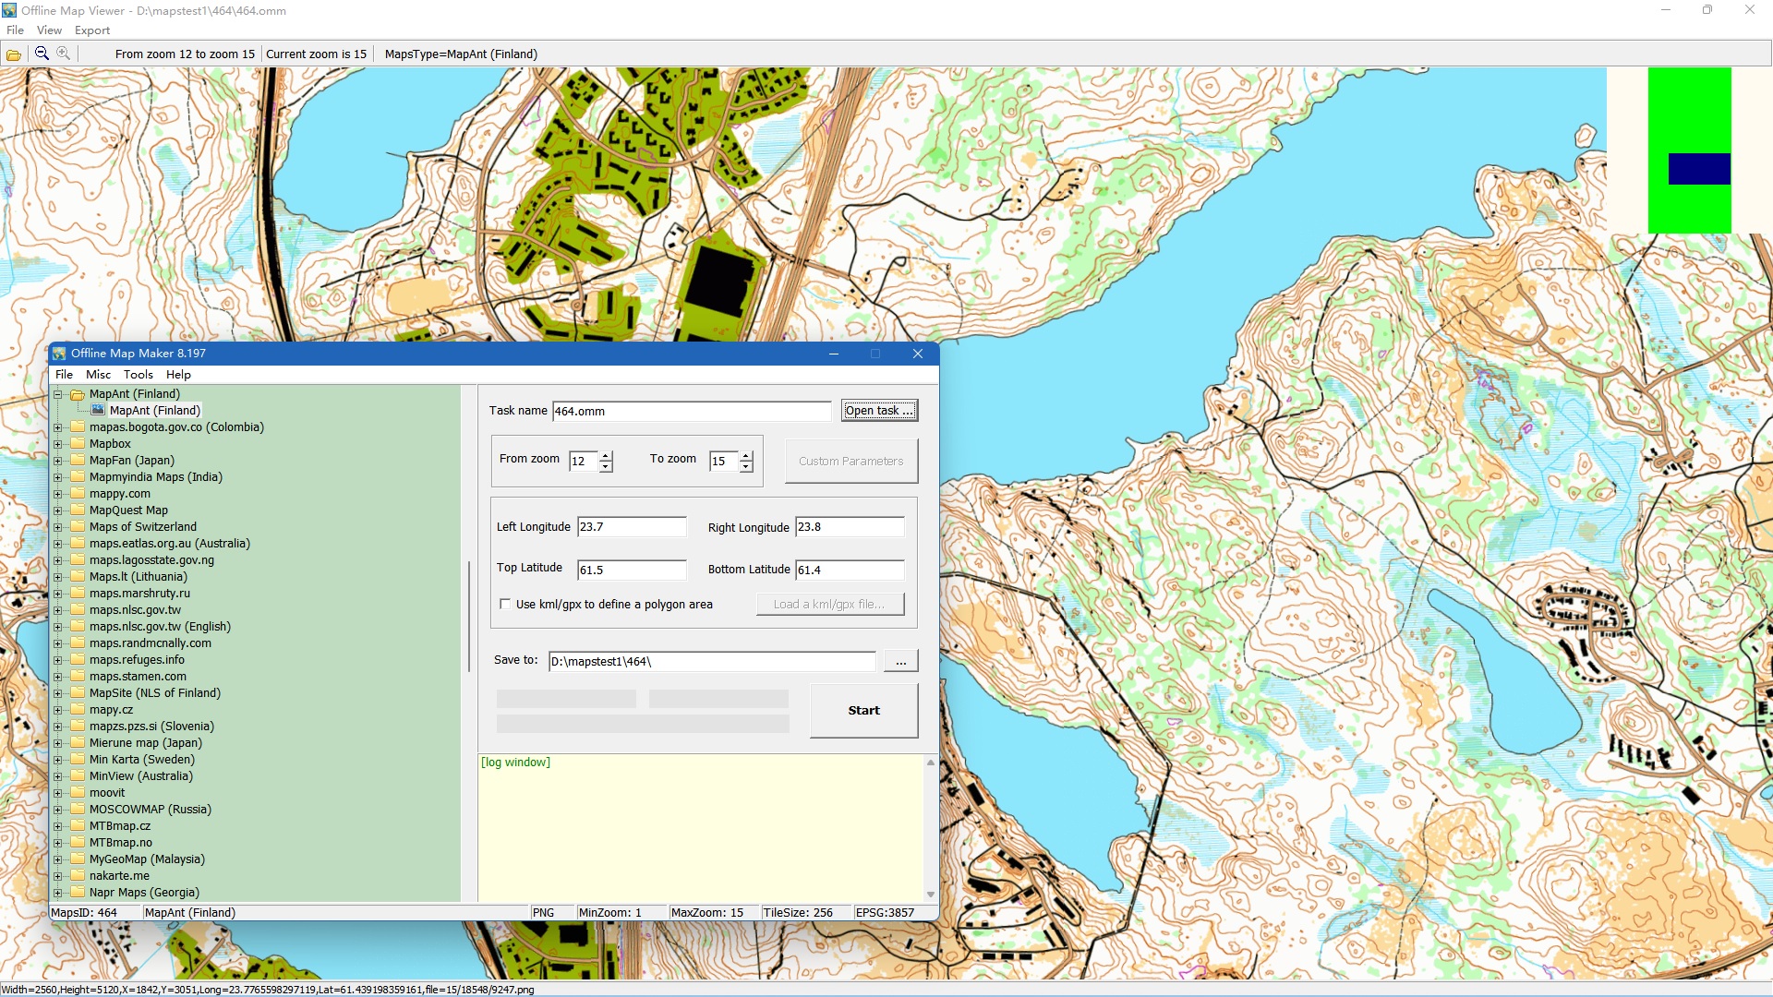Click the Start button
The height and width of the screenshot is (997, 1773).
(863, 710)
